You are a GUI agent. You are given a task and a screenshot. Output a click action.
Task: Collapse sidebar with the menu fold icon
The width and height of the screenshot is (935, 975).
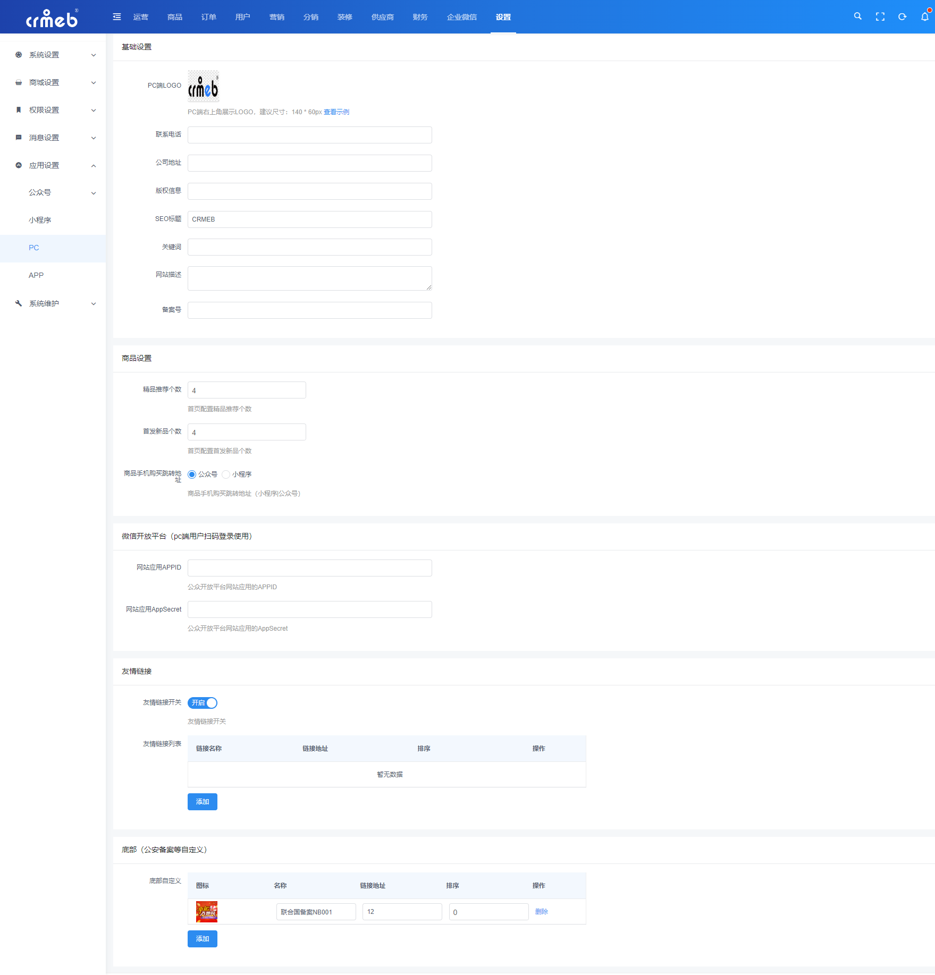(117, 16)
